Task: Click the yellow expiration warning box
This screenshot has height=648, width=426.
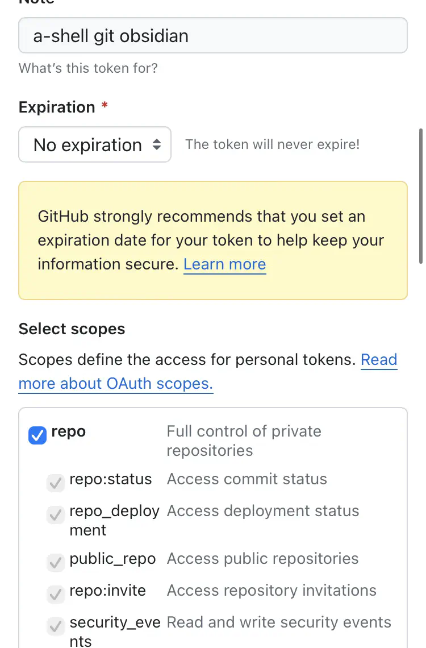Action: (x=212, y=284)
